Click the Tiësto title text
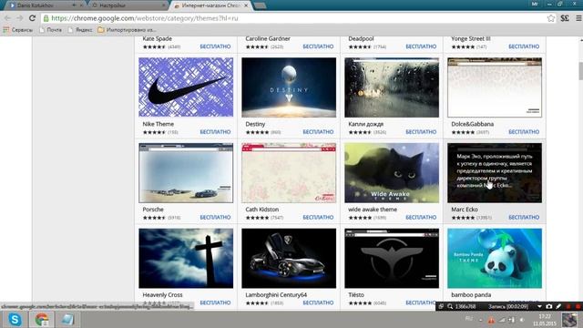Screen dimensions: 583x328 coord(356,295)
